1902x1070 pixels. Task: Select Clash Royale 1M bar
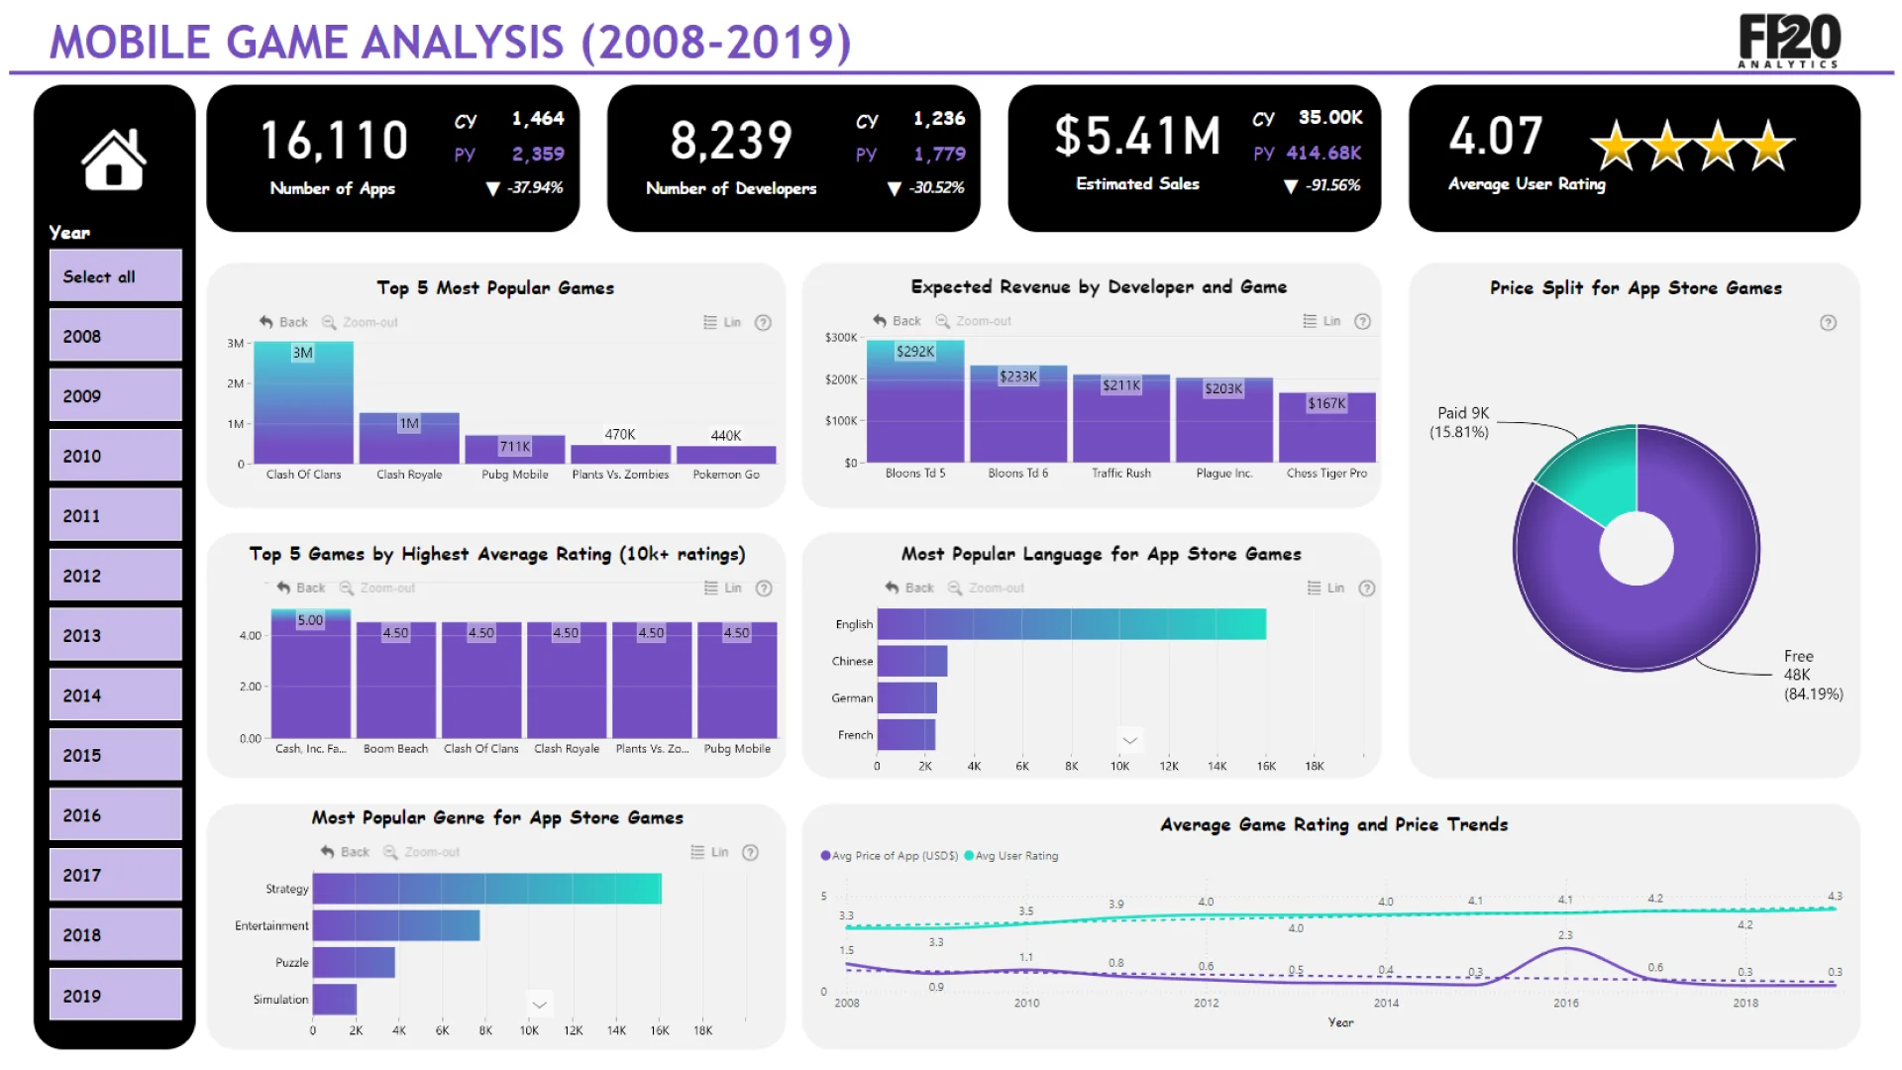pos(409,438)
